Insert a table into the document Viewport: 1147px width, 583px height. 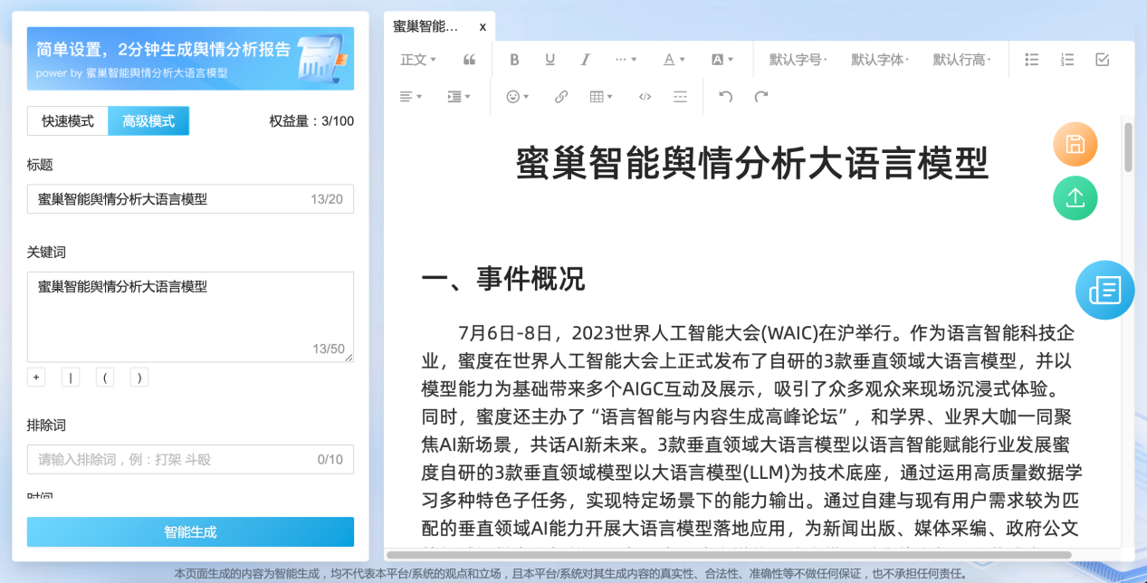click(597, 97)
